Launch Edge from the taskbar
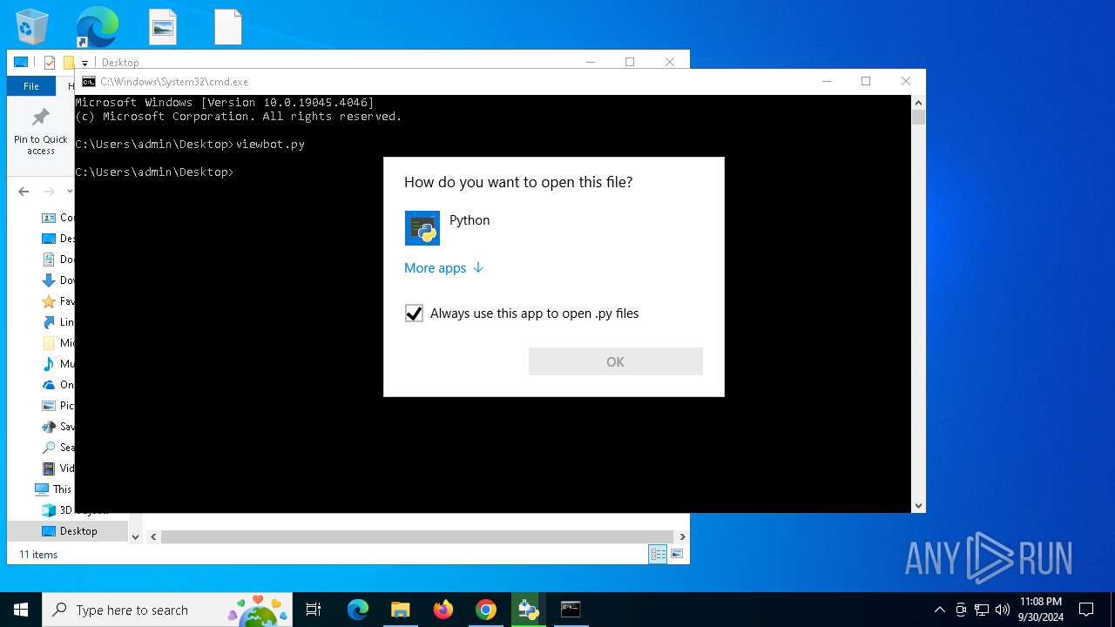 tap(358, 610)
